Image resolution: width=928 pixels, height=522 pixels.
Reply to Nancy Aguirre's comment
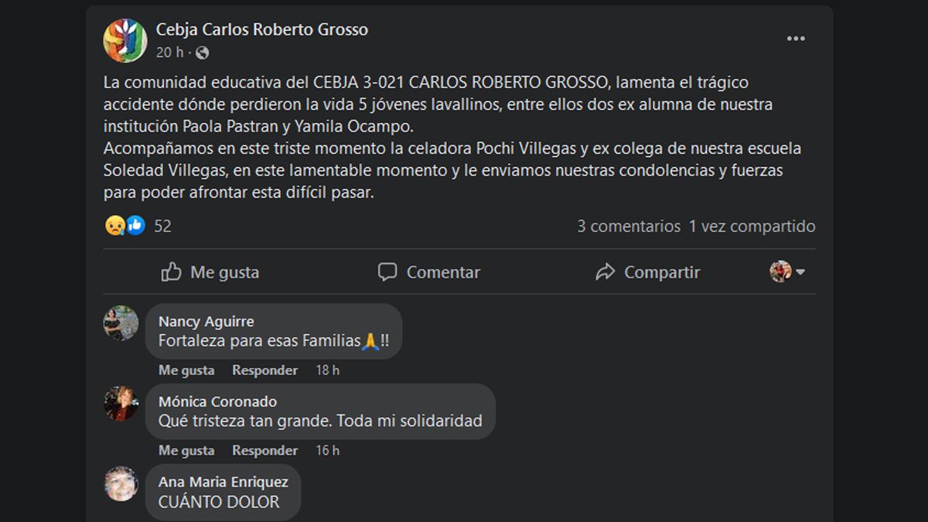point(264,370)
